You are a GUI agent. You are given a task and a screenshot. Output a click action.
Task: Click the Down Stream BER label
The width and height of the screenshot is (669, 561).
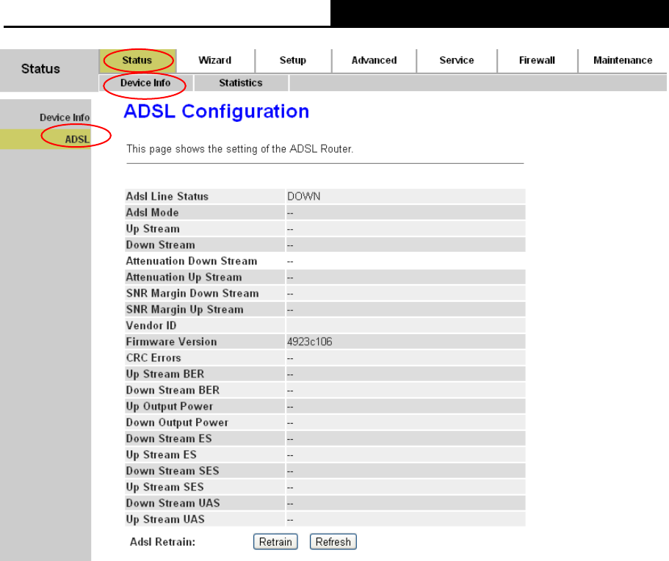(173, 391)
